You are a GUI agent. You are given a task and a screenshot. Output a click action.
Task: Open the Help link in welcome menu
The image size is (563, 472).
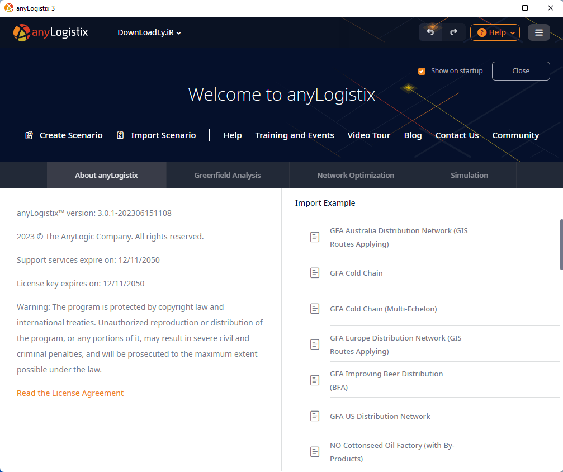pyautogui.click(x=233, y=135)
